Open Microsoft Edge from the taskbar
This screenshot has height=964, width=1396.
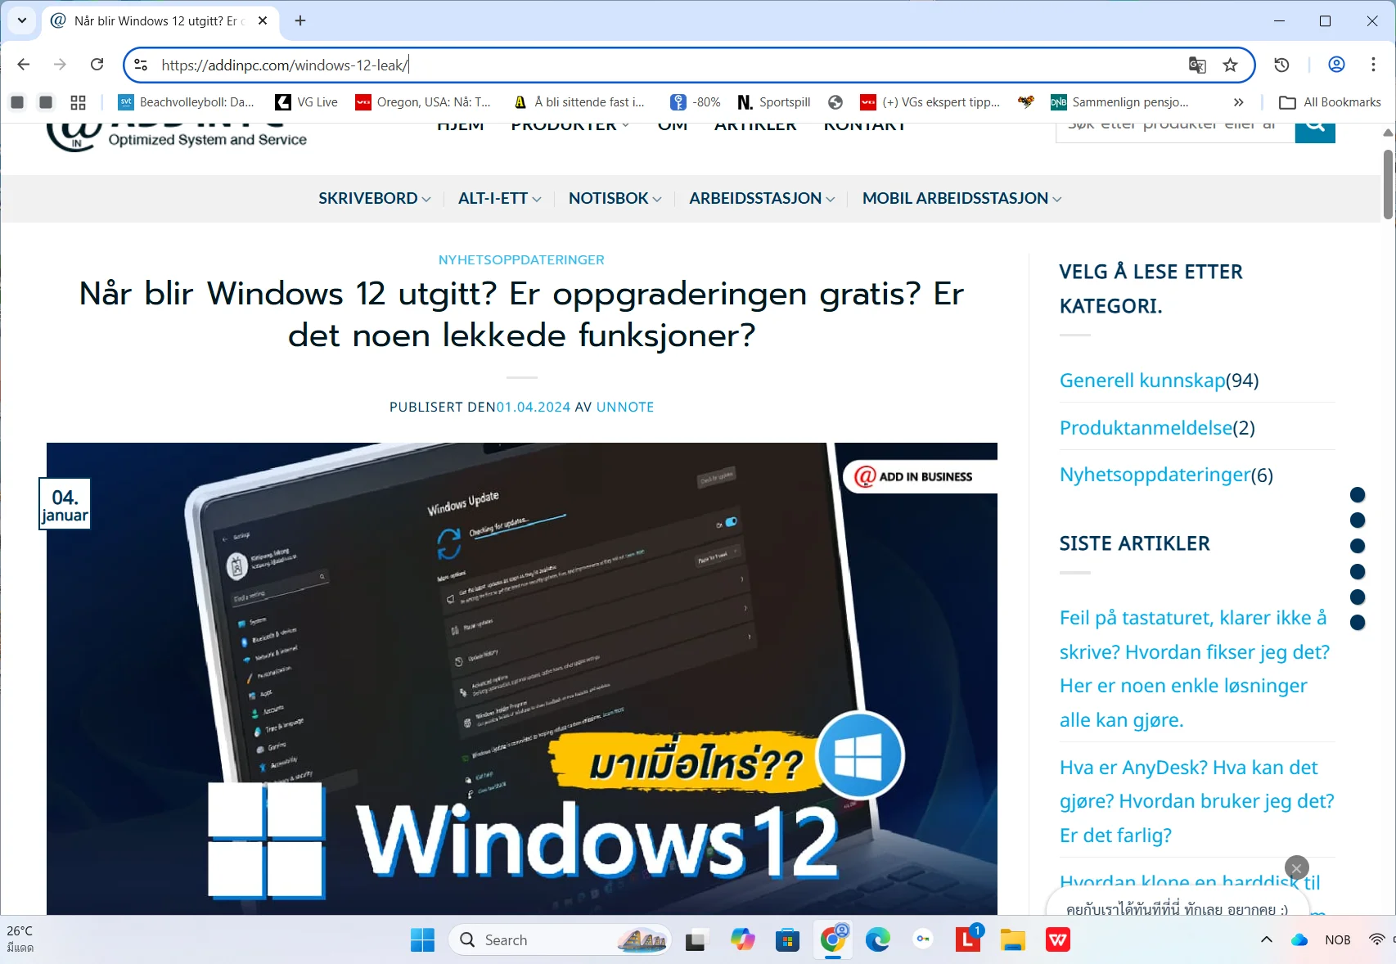(877, 939)
